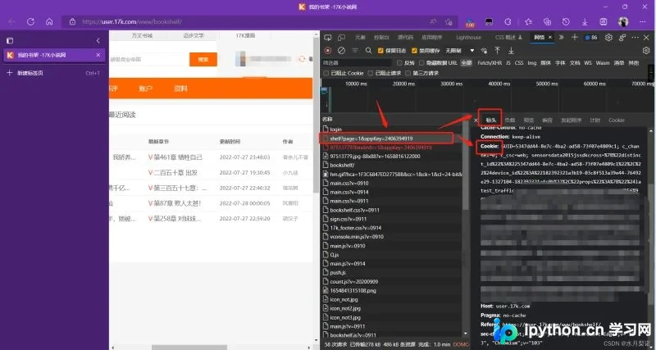Open the browser history icon
Screen dimensions: 656x350
pyautogui.click(x=566, y=22)
